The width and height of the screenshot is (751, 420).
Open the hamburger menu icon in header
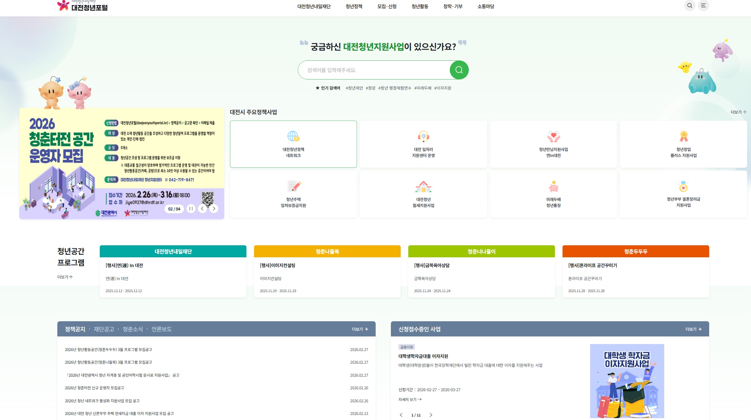pyautogui.click(x=703, y=6)
